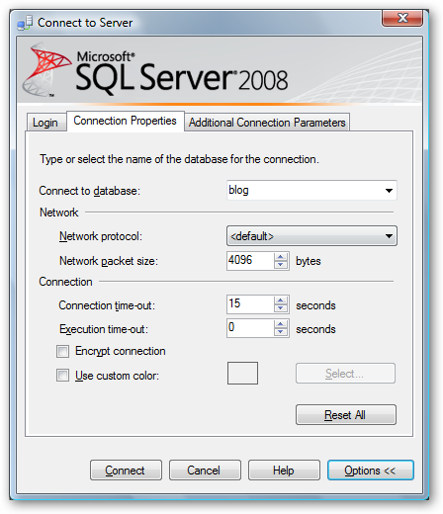The image size is (443, 514).
Task: Increase Connection time-out with up arrow
Action: (281, 300)
